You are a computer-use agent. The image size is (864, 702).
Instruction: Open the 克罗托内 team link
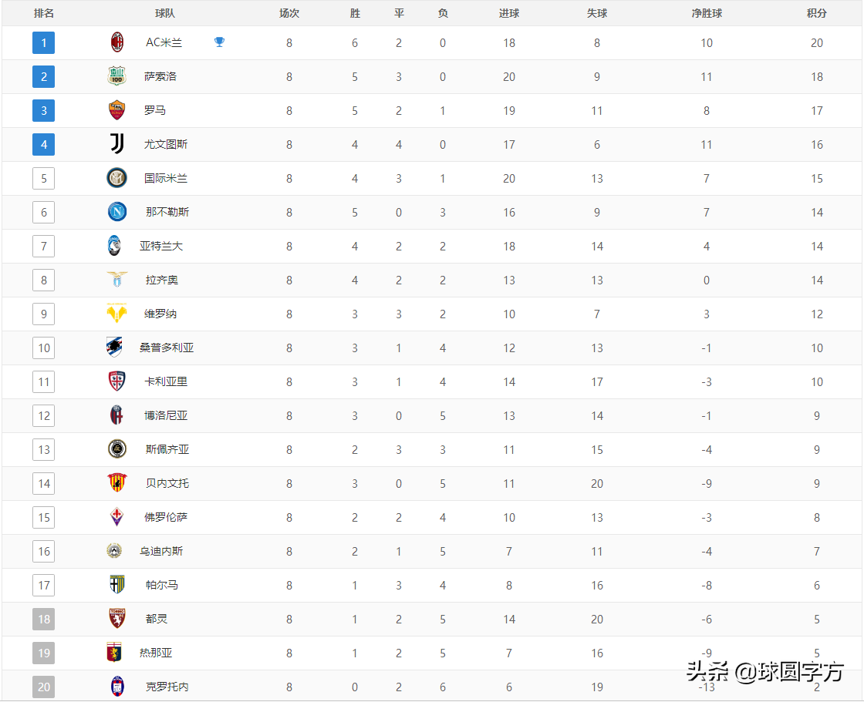pos(167,687)
